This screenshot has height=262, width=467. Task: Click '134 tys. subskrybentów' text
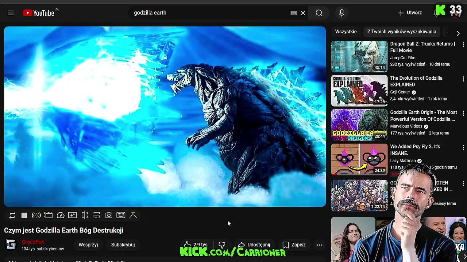pyautogui.click(x=43, y=249)
